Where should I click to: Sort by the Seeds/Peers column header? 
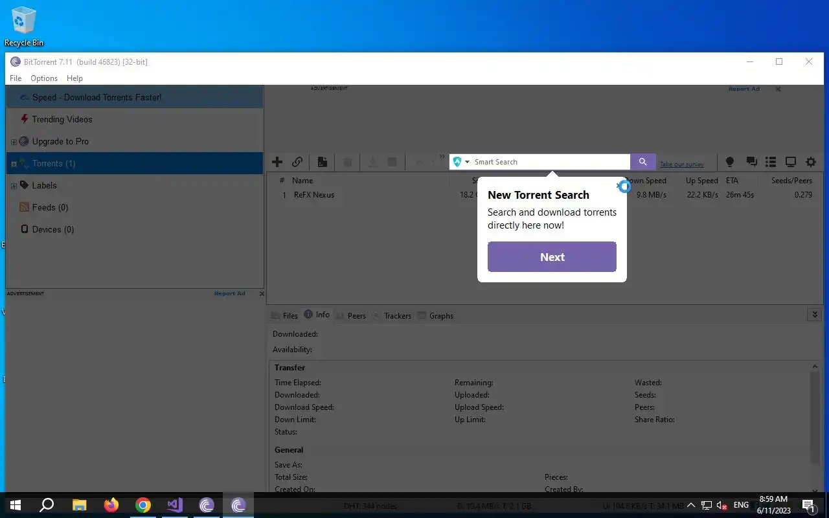[791, 181]
